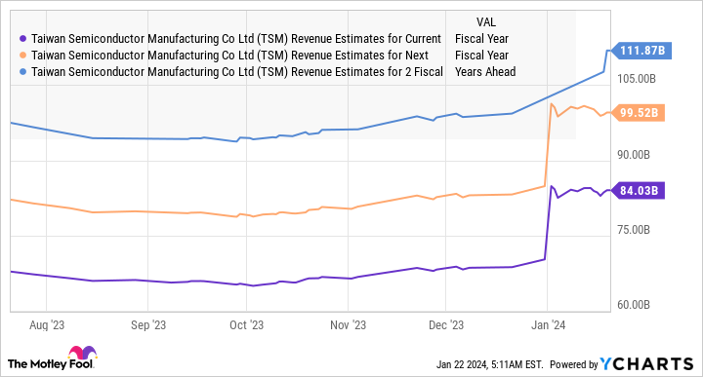Click the Revenue Estimates for 2 Fiscal Years legend text

273,71
